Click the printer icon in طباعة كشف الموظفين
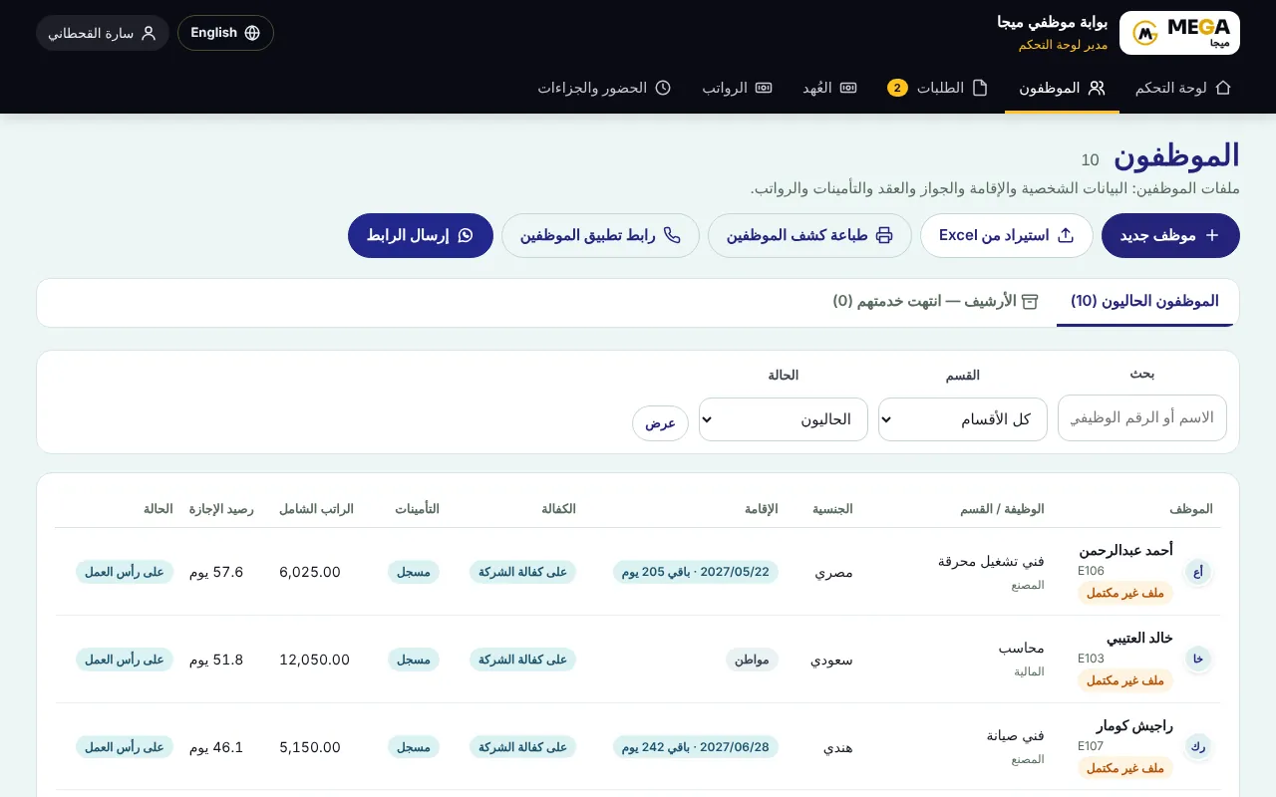 [x=884, y=235]
